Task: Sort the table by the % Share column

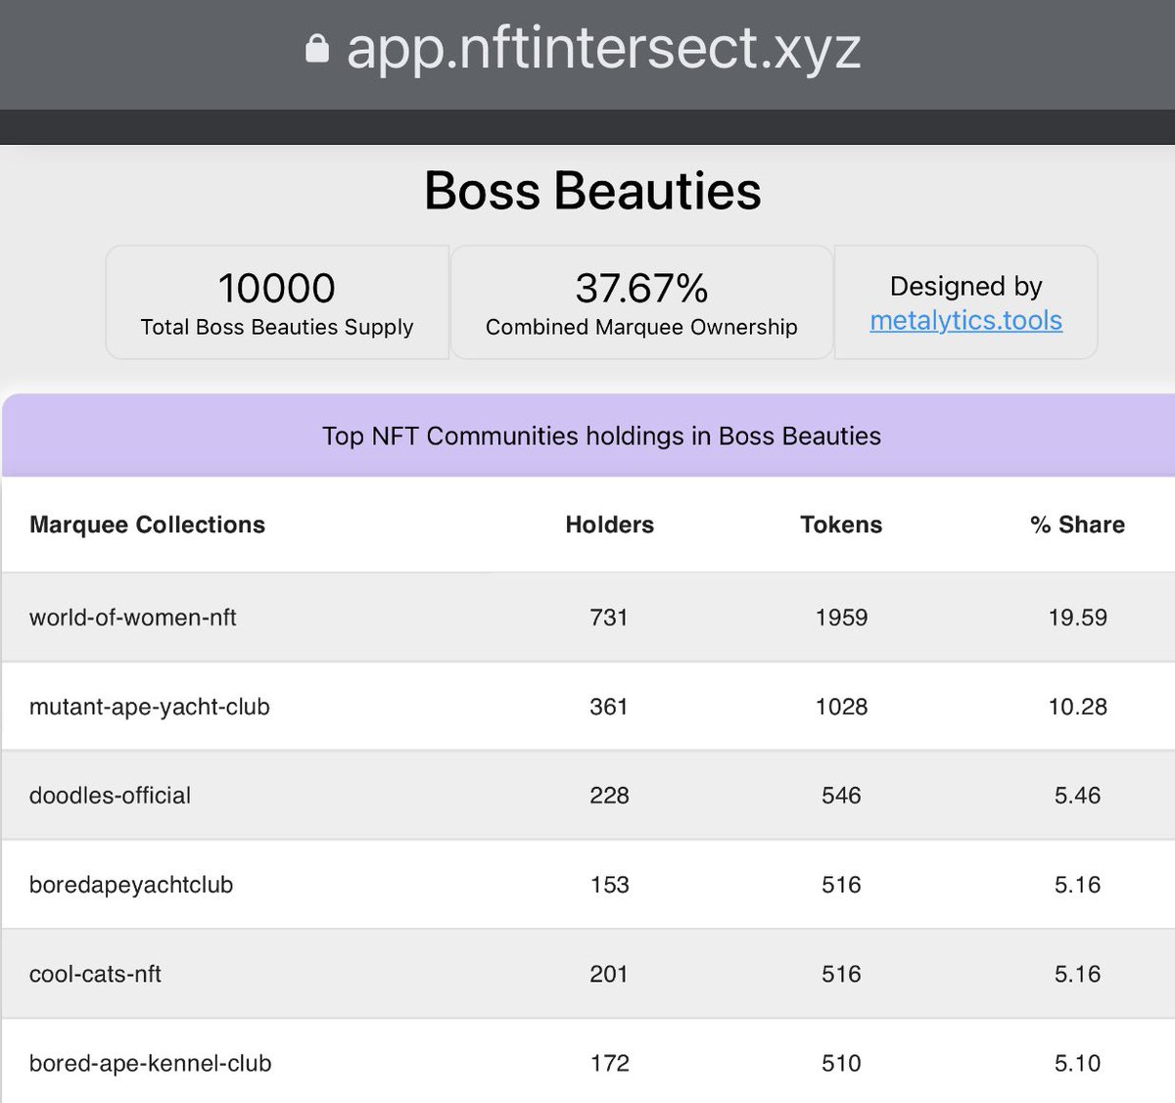Action: pyautogui.click(x=1077, y=525)
